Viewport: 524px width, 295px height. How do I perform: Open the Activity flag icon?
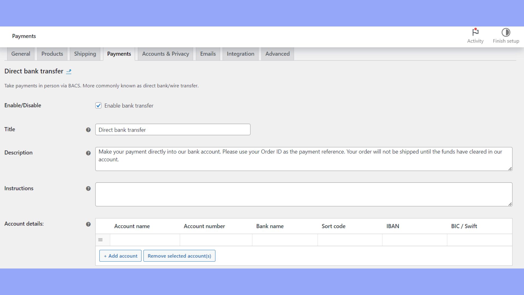pos(475,32)
